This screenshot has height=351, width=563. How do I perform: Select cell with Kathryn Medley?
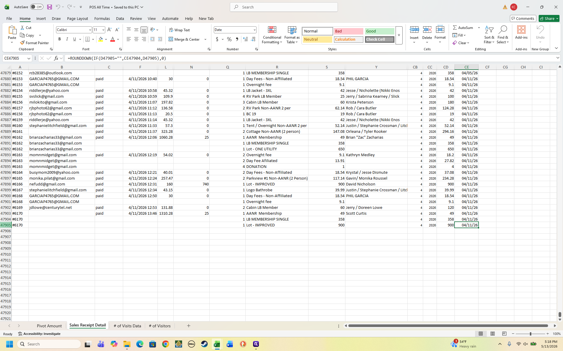pos(376,155)
